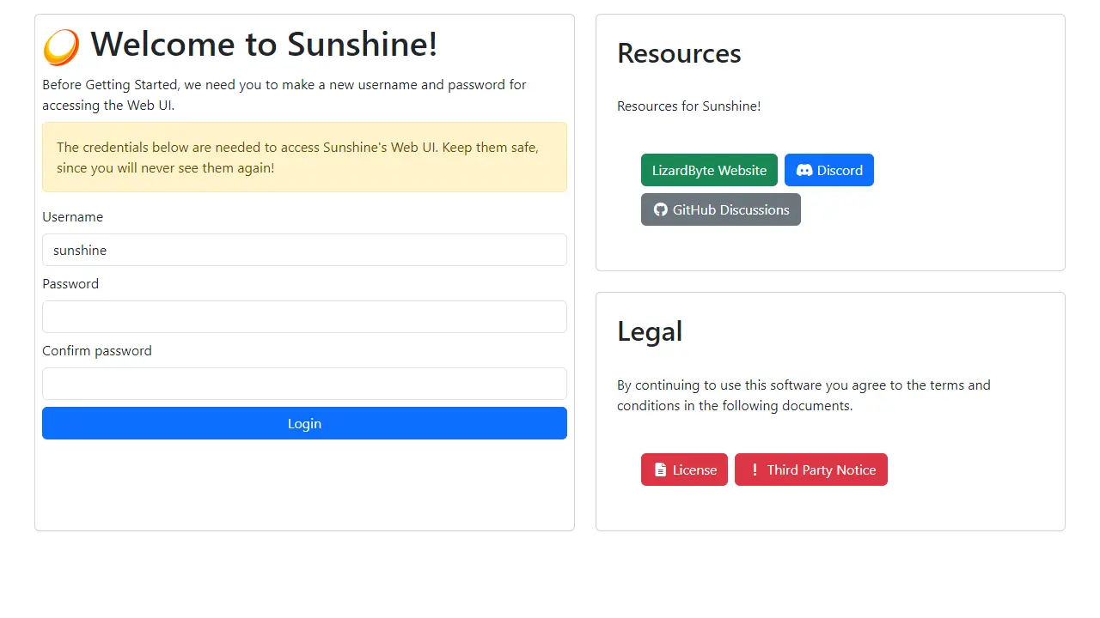The width and height of the screenshot is (1100, 618).
Task: Click the Legal heading
Action: point(650,331)
